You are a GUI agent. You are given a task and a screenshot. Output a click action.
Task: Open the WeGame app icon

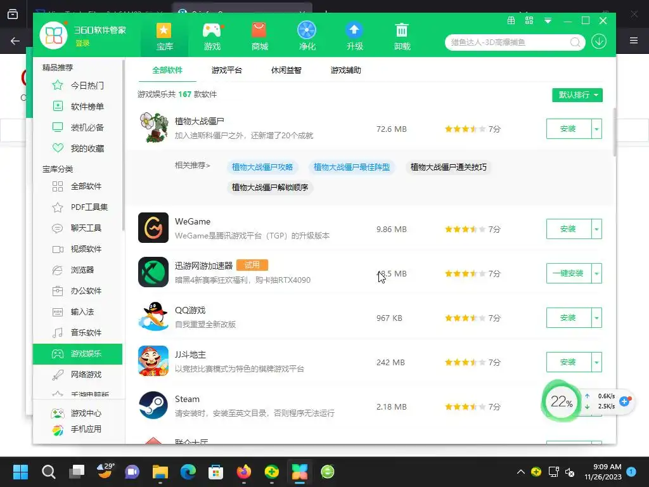click(153, 228)
